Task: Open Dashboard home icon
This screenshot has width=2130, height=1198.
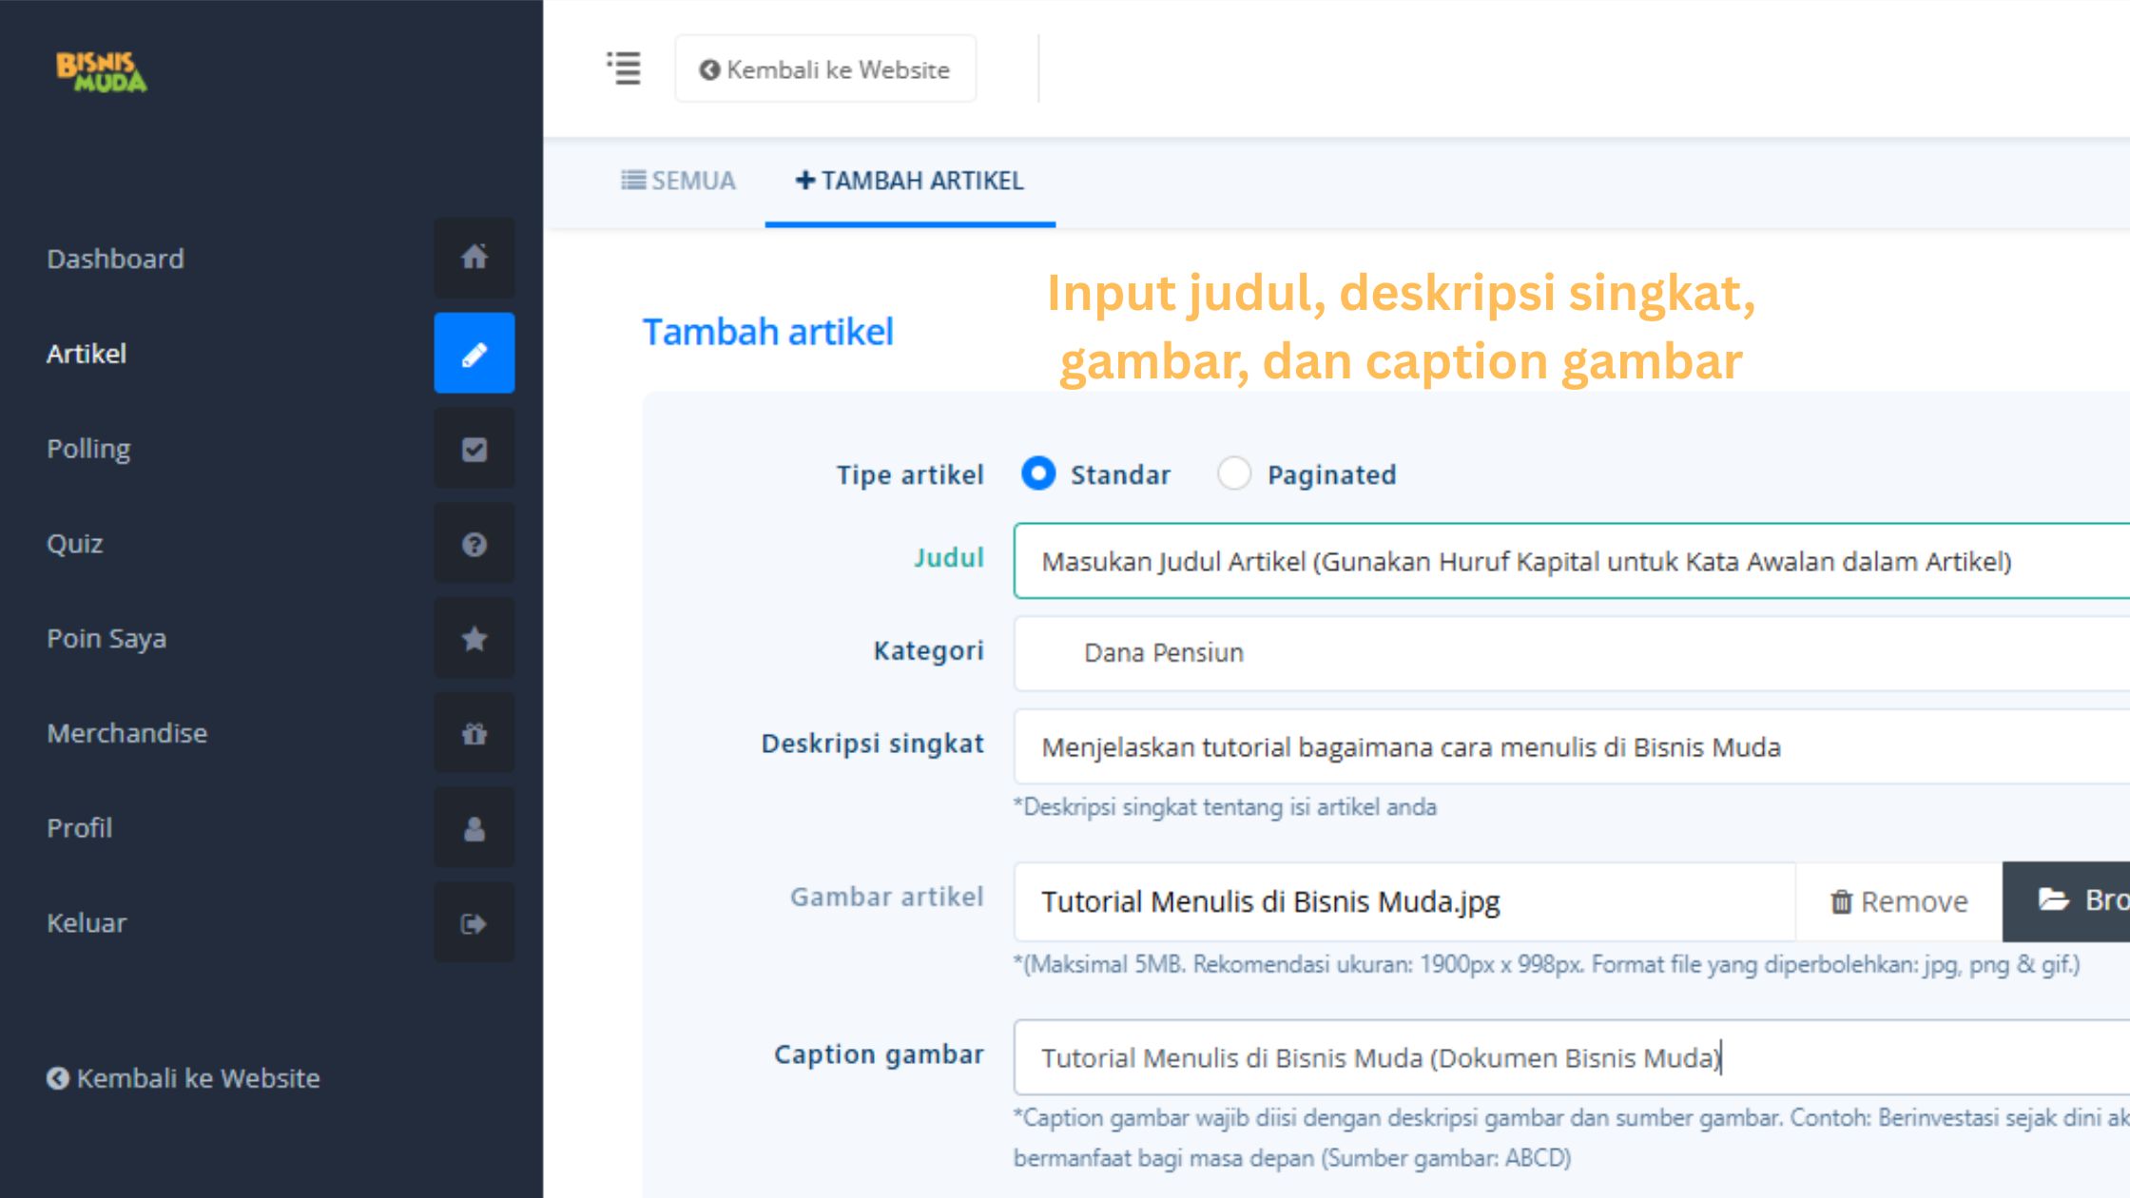Action: click(474, 258)
